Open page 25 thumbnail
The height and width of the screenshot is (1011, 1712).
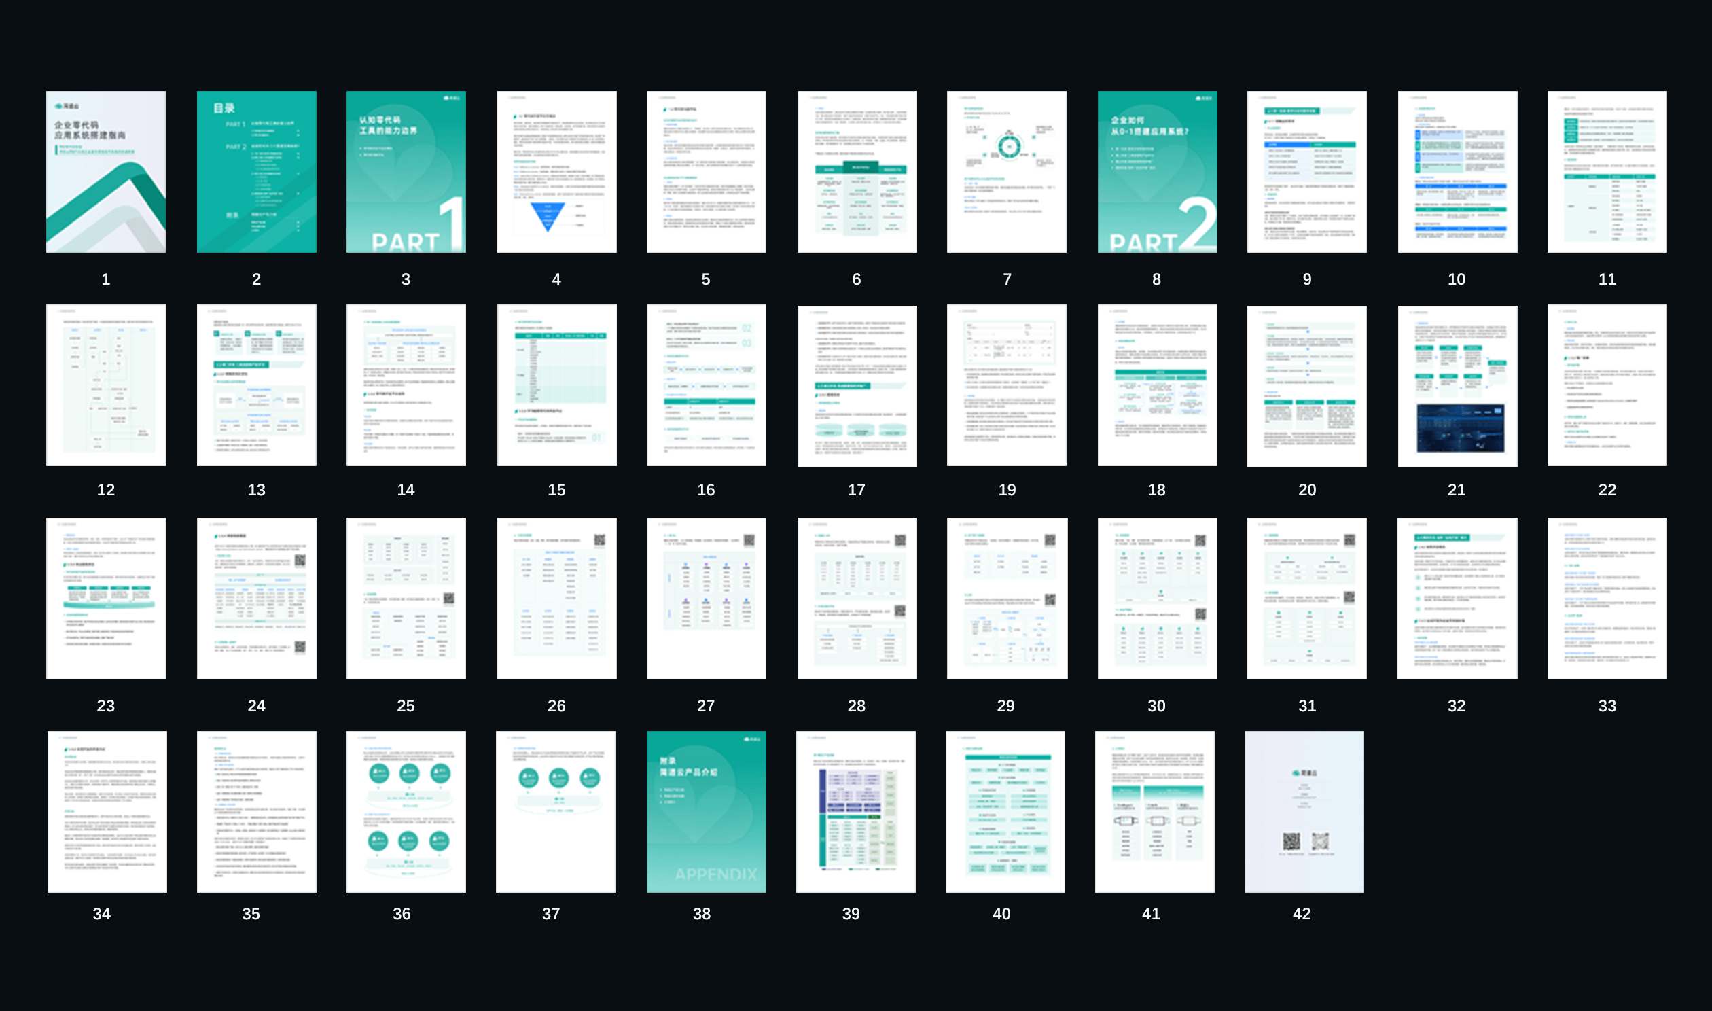(406, 598)
